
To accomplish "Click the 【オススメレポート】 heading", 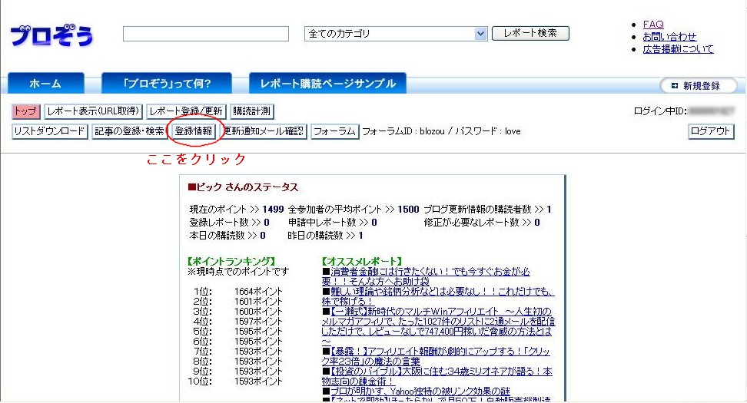I will click(362, 261).
